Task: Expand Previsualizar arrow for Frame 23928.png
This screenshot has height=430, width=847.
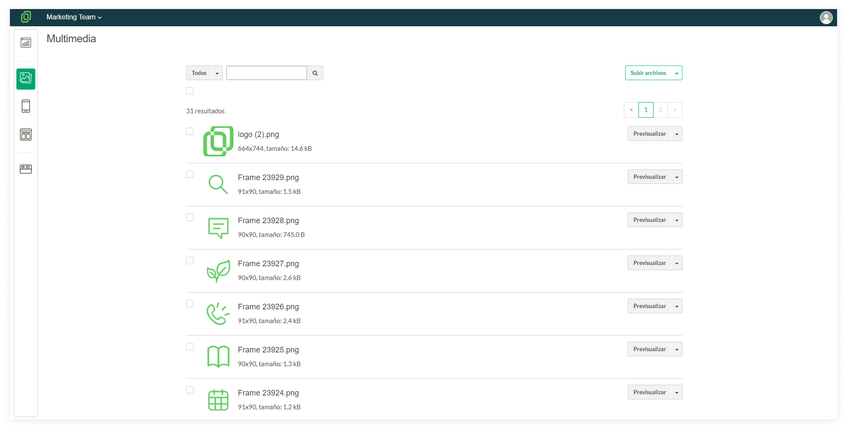Action: (677, 220)
